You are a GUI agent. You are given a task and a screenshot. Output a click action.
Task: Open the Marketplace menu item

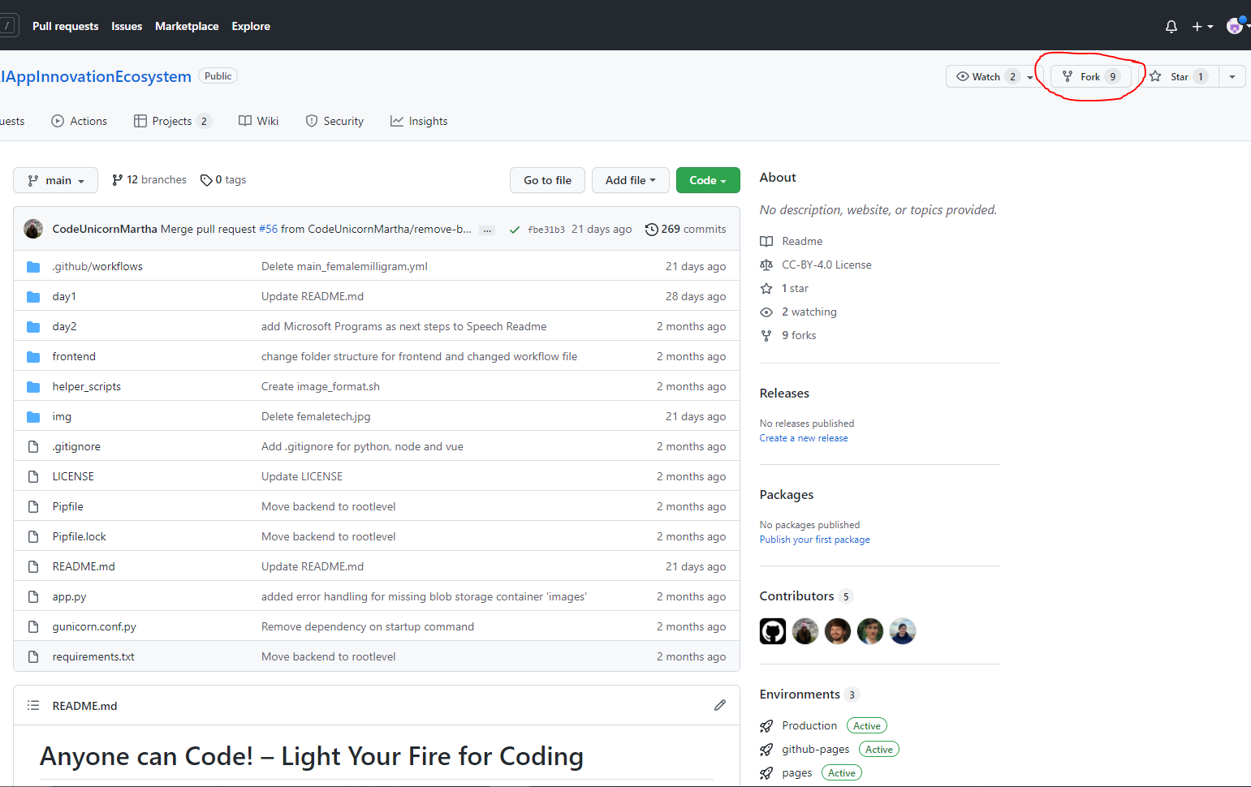coord(186,26)
